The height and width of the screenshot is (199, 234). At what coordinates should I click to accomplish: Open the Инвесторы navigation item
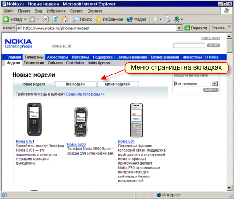[192, 57]
